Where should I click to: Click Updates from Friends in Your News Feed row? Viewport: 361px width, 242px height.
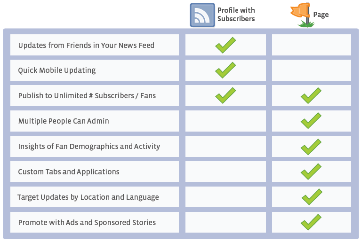pyautogui.click(x=95, y=45)
